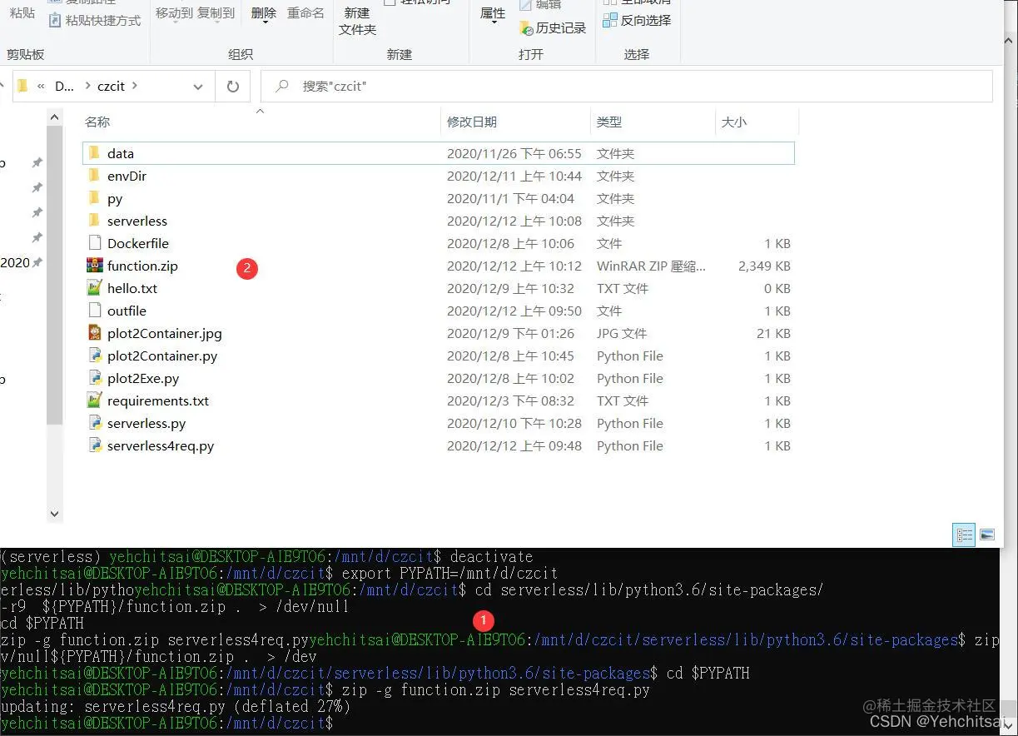Click the WinRAR ZIP type cell

click(651, 266)
